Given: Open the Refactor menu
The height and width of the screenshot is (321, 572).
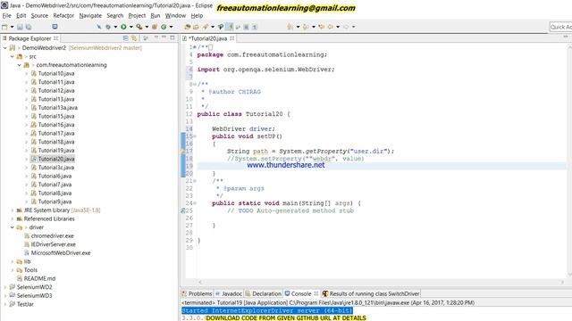Looking at the screenshot, I should tap(63, 16).
